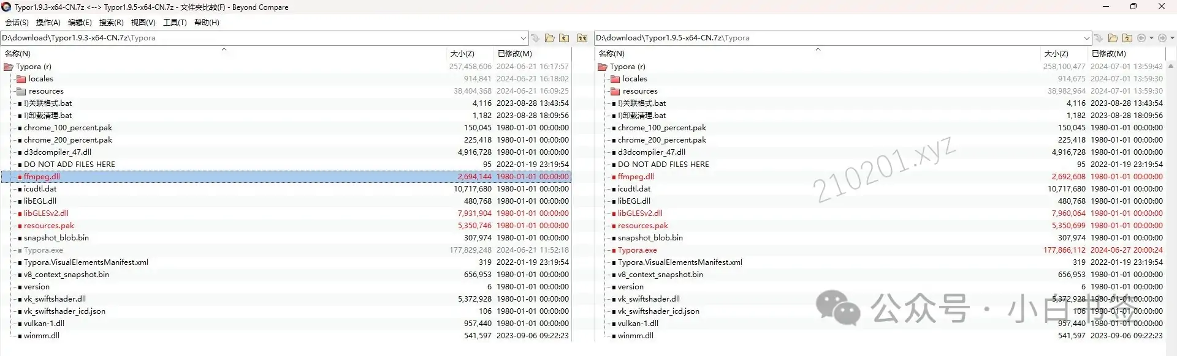The width and height of the screenshot is (1177, 356).
Task: Click the right pane up-one-level folder icon
Action: pyautogui.click(x=1127, y=38)
